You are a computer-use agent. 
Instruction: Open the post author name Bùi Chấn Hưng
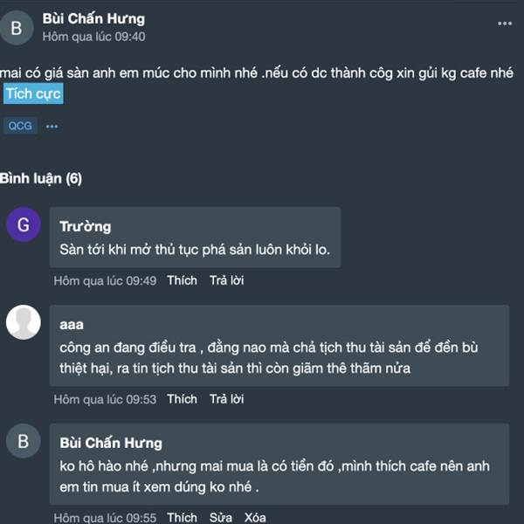point(93,18)
